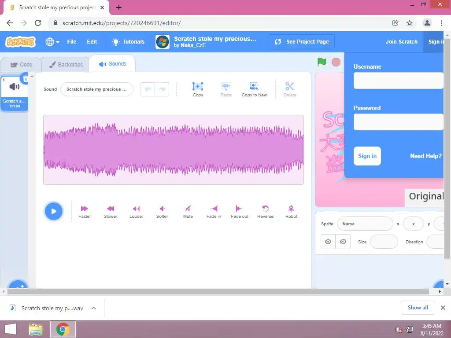The height and width of the screenshot is (338, 451).
Task: Show sprite with the eye toggle
Action: click(x=328, y=242)
